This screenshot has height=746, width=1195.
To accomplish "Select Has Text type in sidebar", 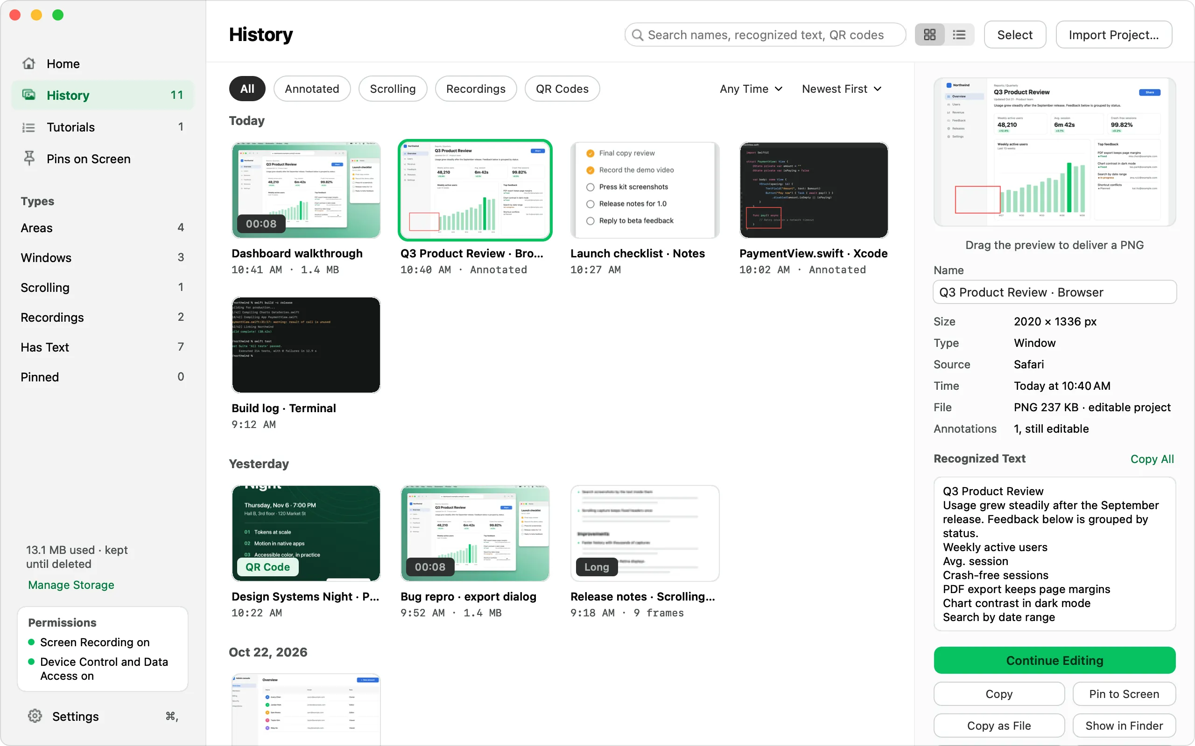I will pyautogui.click(x=102, y=347).
